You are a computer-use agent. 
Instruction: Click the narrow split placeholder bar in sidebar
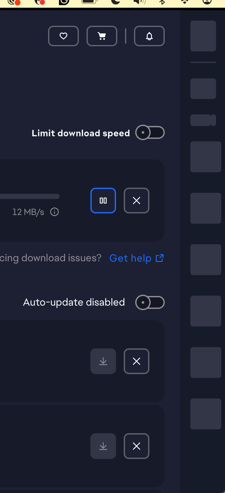pos(203,120)
